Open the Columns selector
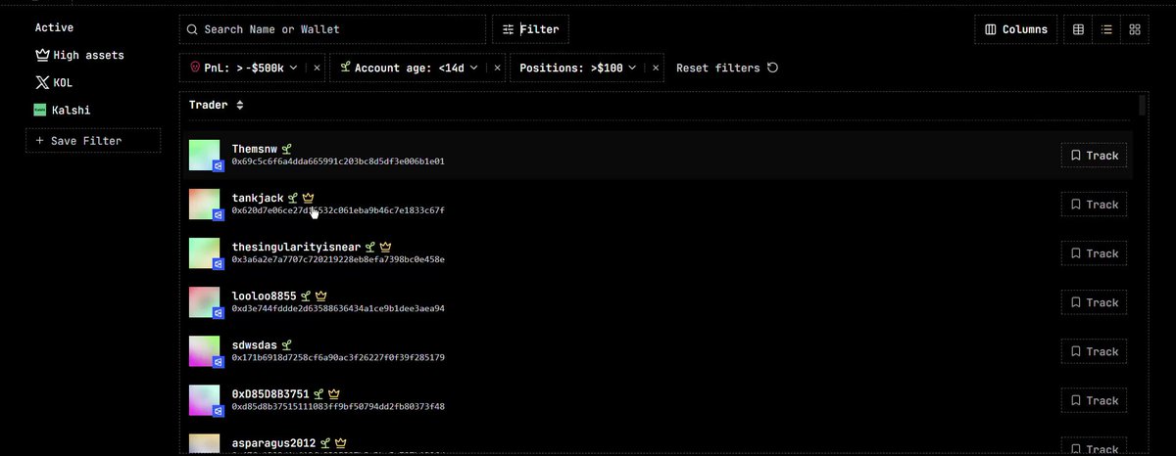1176x456 pixels. tap(1016, 29)
